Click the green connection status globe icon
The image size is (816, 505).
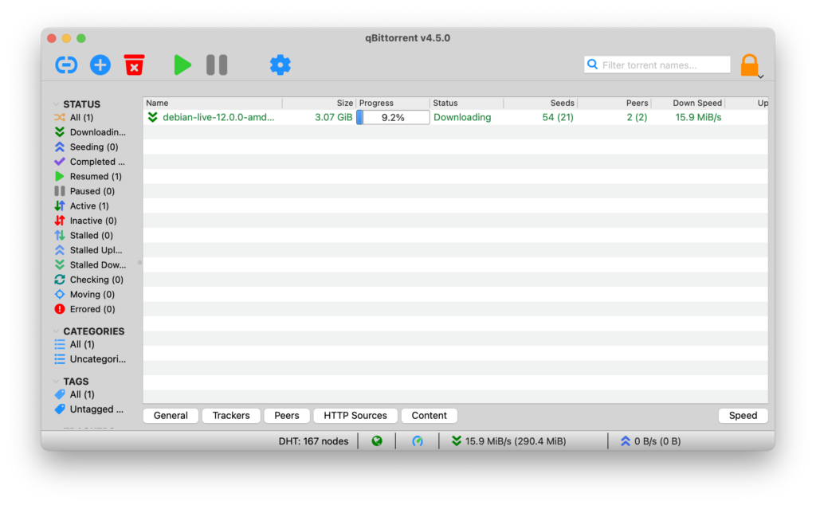point(377,441)
